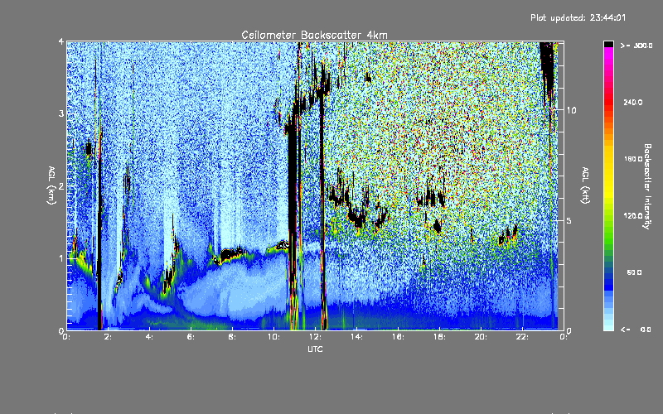Click the '4:' tick label on the time axis
This screenshot has width=663, height=414.
149,337
